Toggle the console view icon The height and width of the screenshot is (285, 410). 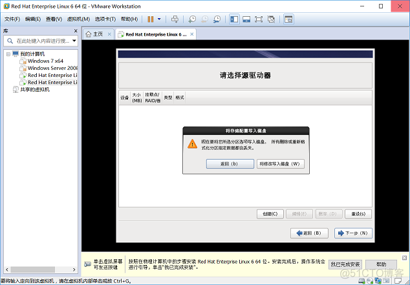(x=288, y=19)
